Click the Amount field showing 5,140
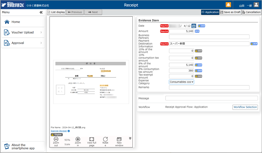 181,31
